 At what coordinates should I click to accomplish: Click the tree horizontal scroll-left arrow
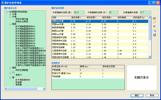tap(6, 89)
